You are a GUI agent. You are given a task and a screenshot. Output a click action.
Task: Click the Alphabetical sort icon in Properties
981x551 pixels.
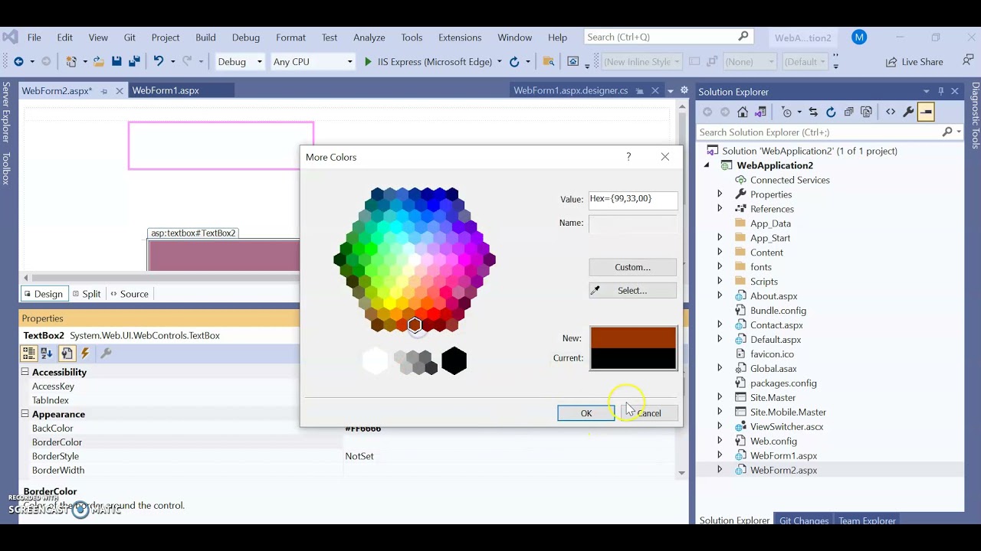[x=47, y=354]
